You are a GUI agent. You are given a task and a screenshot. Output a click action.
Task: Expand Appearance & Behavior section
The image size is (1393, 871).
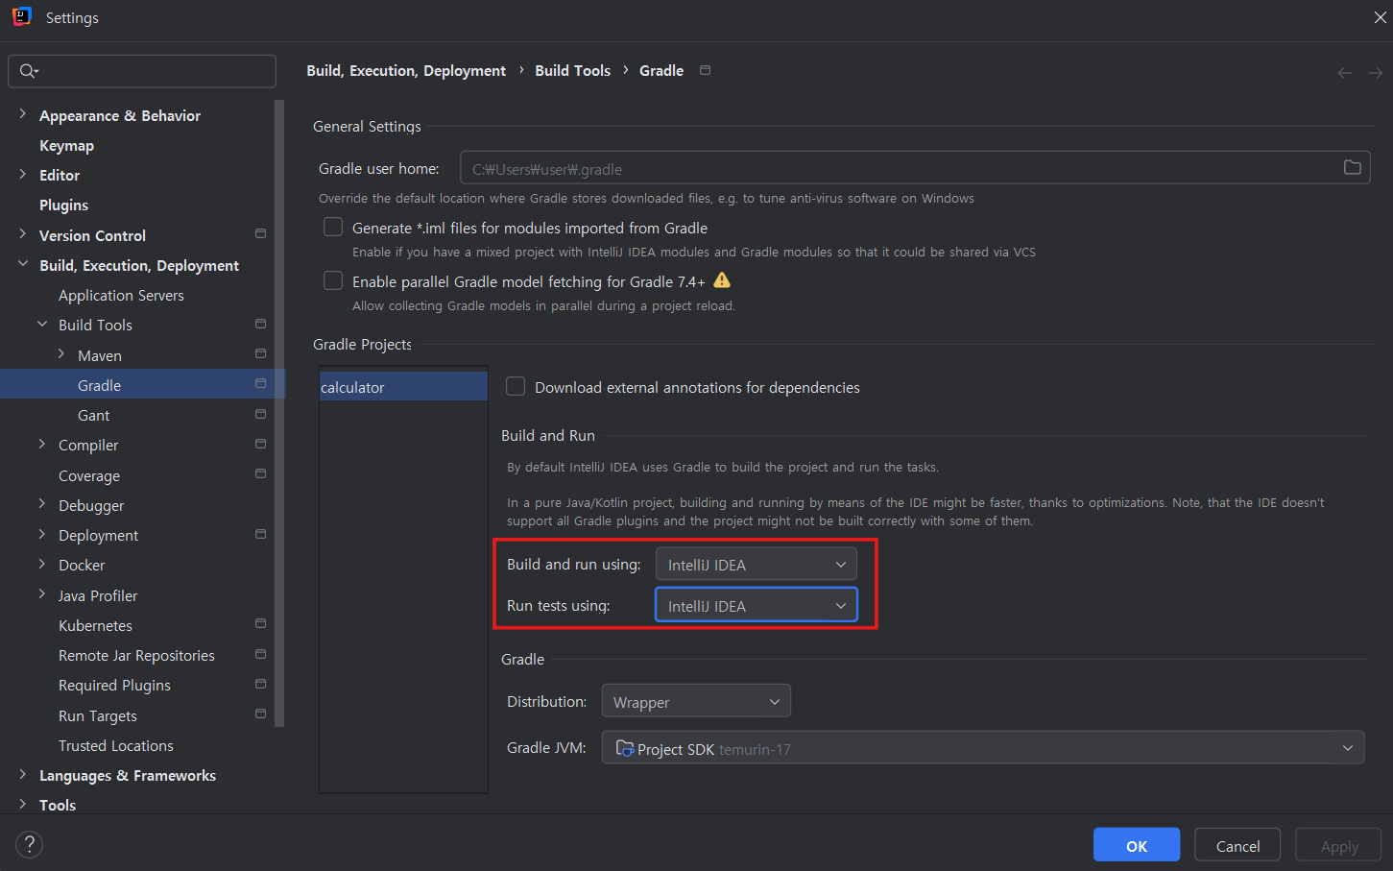click(22, 114)
